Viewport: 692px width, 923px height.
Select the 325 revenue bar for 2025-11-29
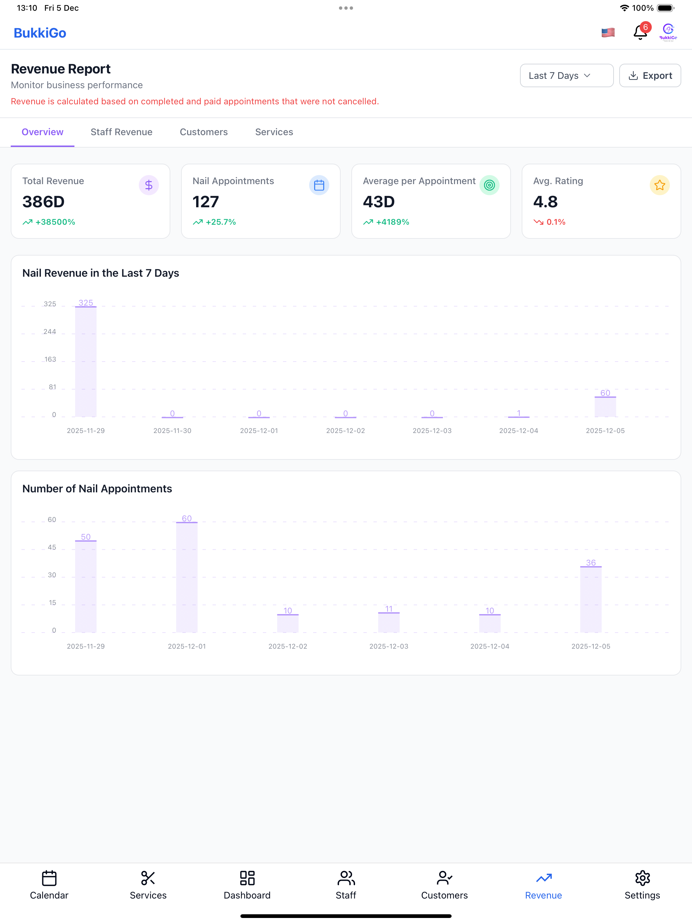pos(85,361)
